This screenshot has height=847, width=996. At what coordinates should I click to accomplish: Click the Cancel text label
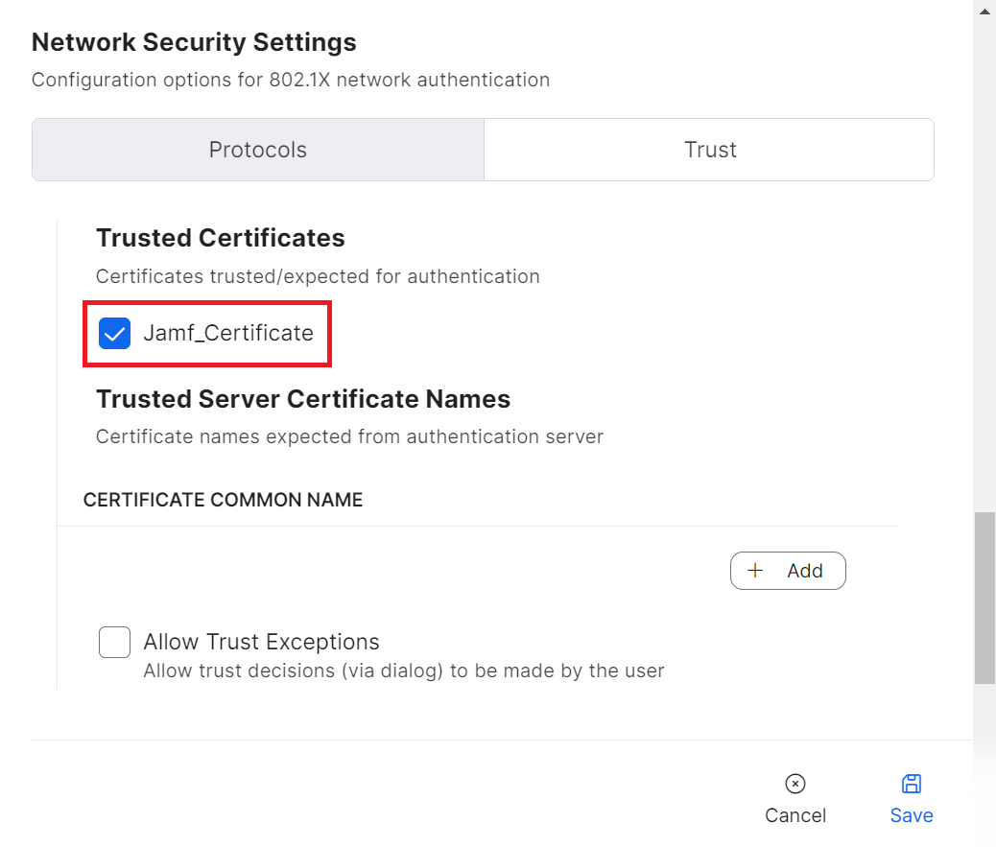pyautogui.click(x=794, y=815)
